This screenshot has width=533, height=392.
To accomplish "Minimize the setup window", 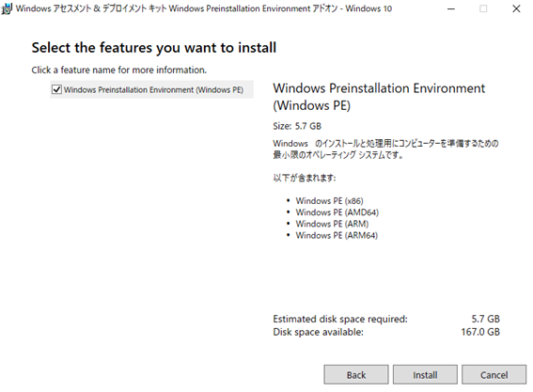I will tap(451, 8).
